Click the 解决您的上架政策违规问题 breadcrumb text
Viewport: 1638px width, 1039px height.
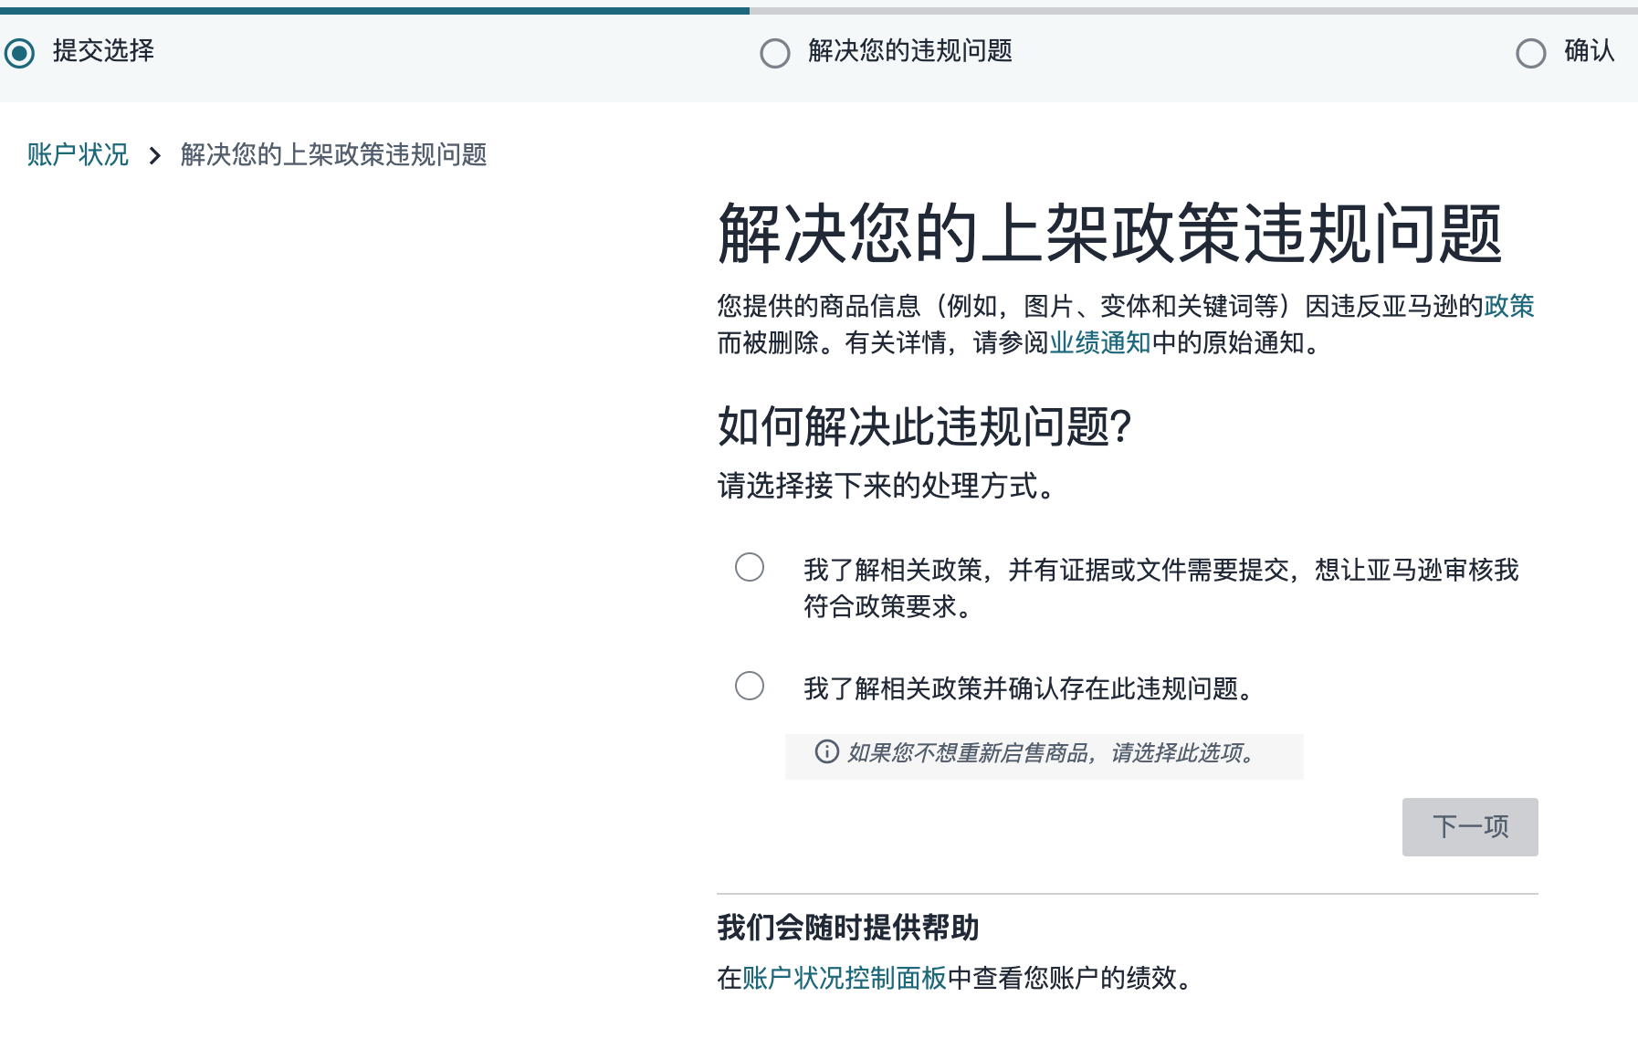pyautogui.click(x=333, y=154)
